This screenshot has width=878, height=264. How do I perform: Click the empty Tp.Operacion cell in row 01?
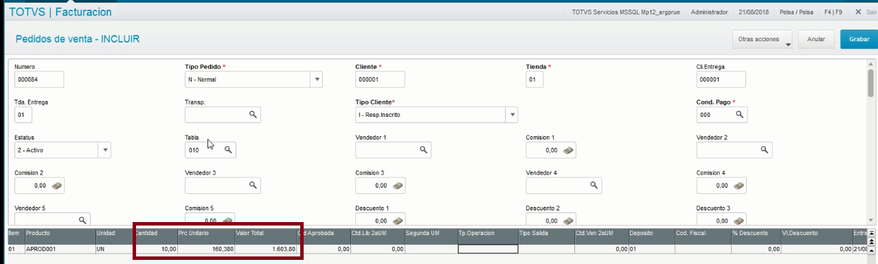pyautogui.click(x=488, y=249)
